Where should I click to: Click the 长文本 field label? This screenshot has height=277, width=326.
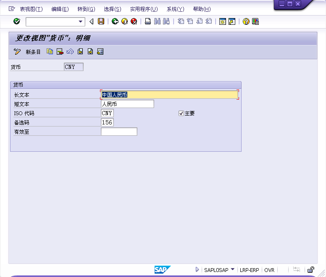pyautogui.click(x=21, y=95)
